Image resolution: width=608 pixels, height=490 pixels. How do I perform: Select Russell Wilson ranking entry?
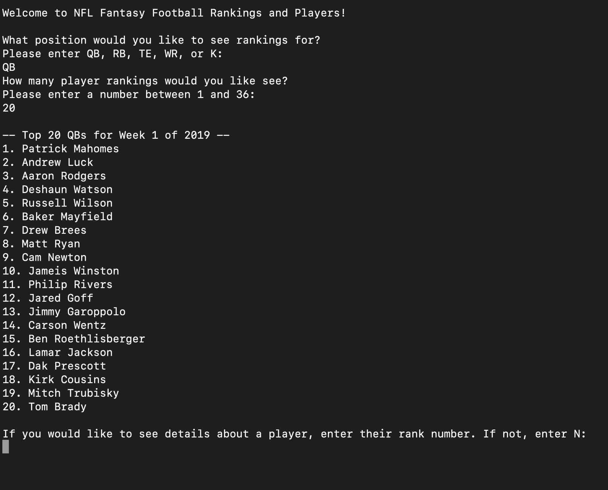57,203
